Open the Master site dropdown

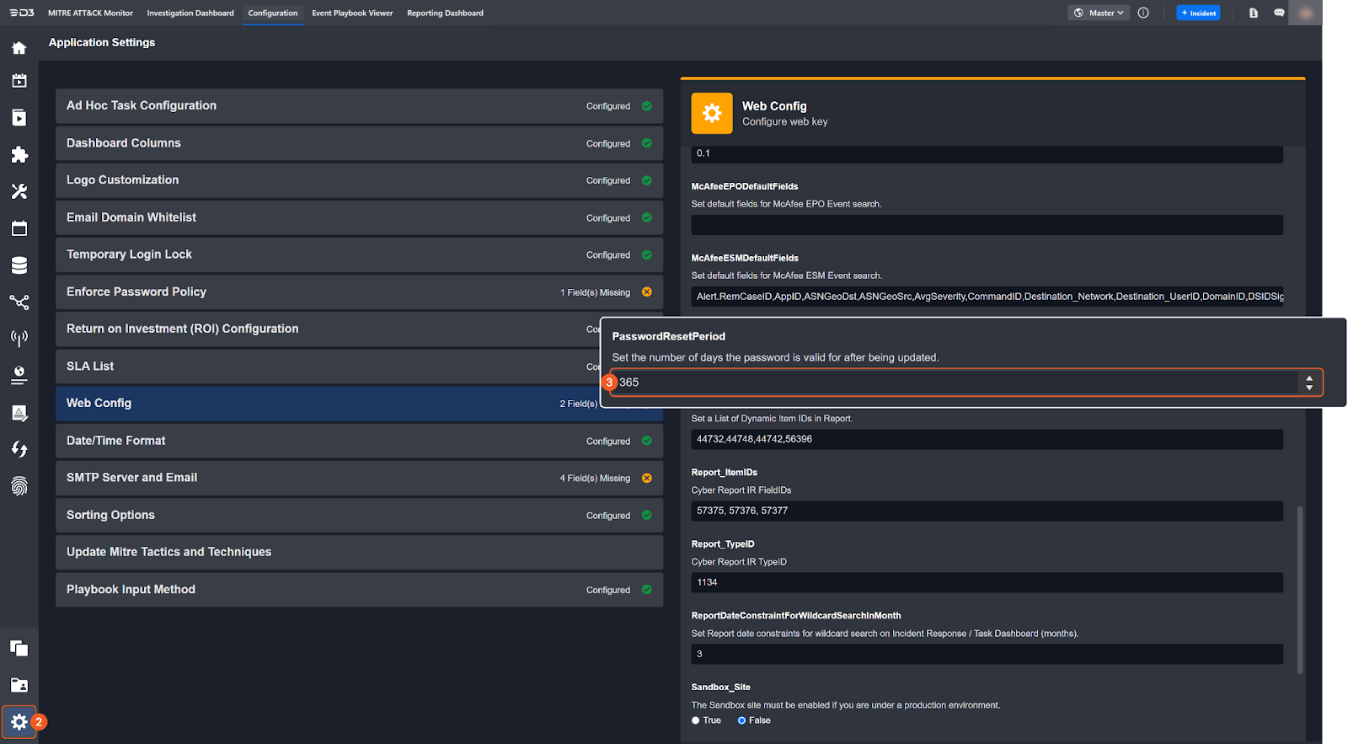pos(1099,13)
